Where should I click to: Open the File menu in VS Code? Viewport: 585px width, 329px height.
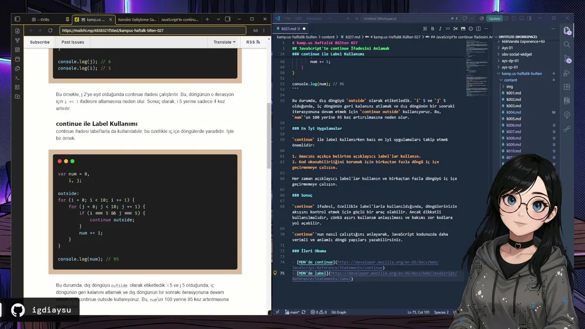(288, 19)
